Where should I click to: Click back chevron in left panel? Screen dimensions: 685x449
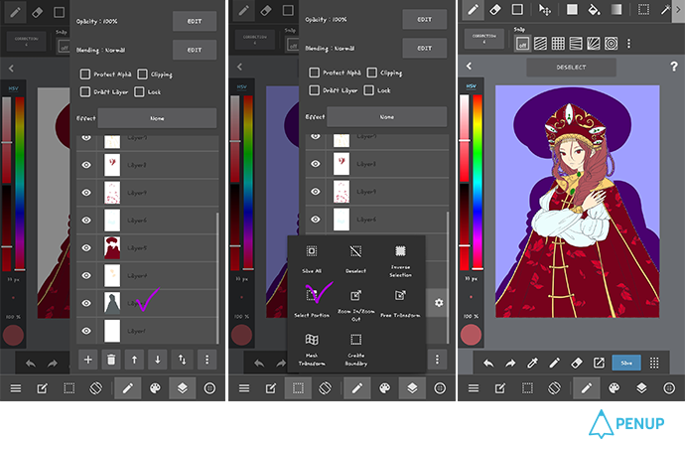point(11,69)
